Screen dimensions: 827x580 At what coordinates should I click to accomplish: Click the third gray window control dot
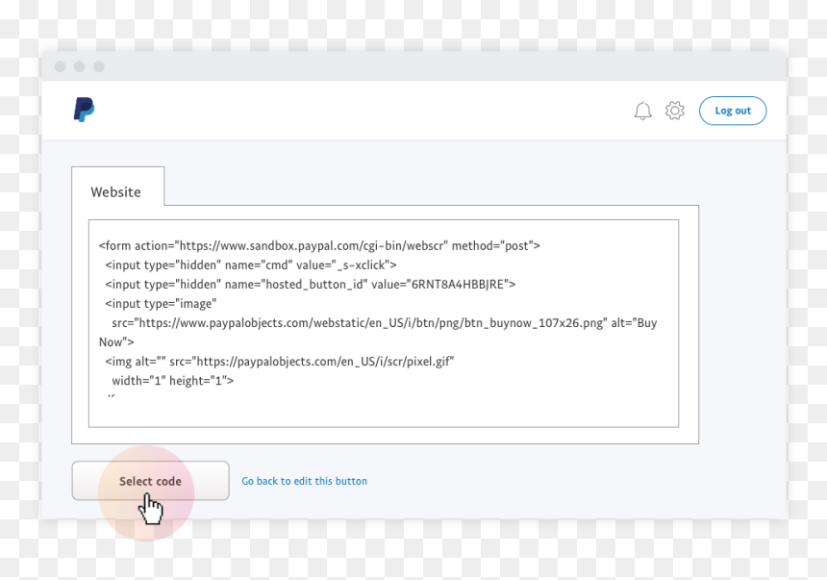pos(99,66)
